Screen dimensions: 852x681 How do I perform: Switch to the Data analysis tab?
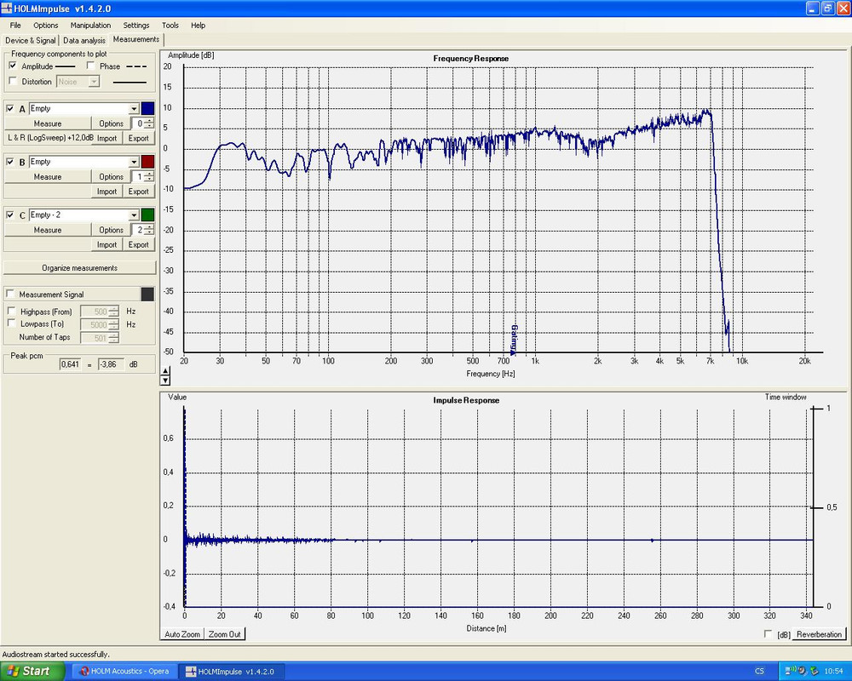pos(84,40)
